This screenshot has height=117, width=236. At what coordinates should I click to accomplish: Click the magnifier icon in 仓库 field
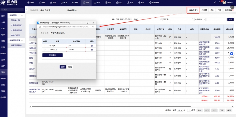(x=161, y=19)
